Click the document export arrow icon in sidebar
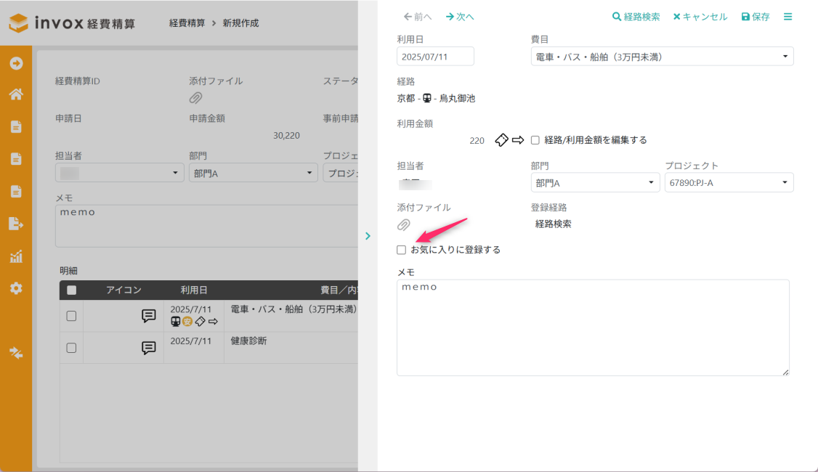Viewport: 818px width, 472px height. tap(16, 224)
